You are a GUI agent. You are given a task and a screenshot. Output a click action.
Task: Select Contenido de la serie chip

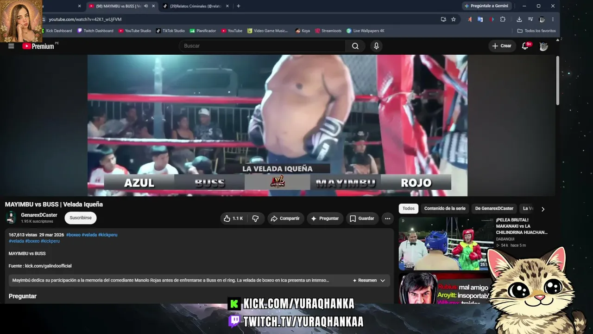pyautogui.click(x=445, y=209)
